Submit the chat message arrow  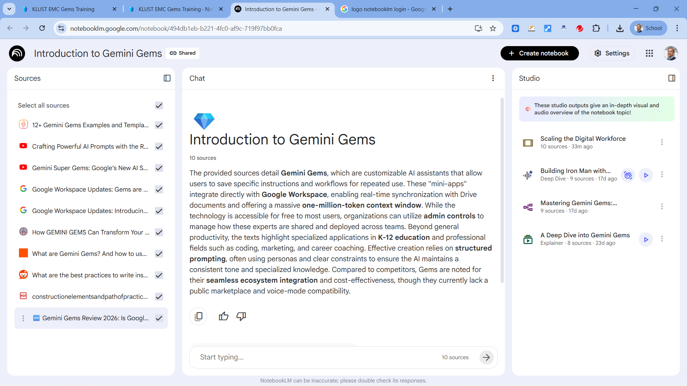[487, 357]
